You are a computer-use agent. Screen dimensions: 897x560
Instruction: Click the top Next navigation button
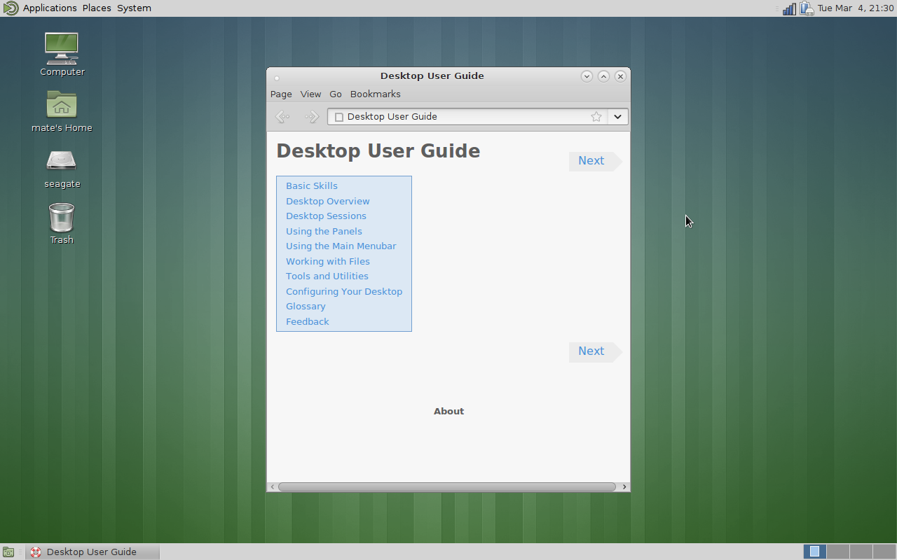pos(591,161)
